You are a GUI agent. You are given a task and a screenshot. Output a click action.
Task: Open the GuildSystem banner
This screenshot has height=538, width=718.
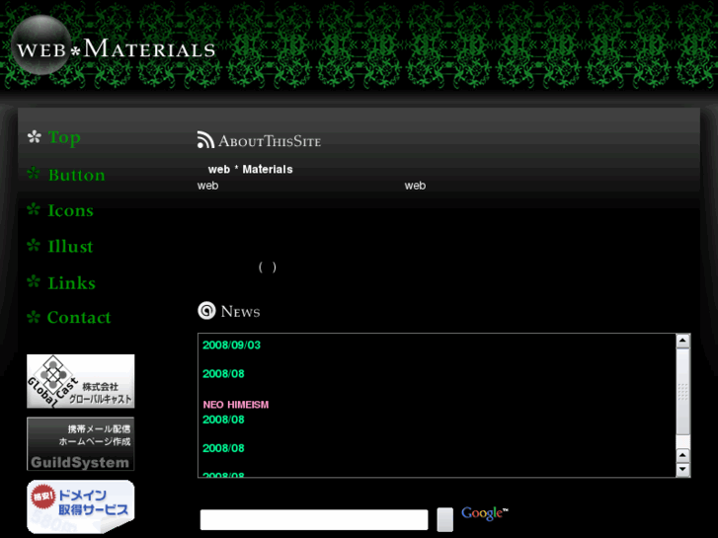coord(81,443)
